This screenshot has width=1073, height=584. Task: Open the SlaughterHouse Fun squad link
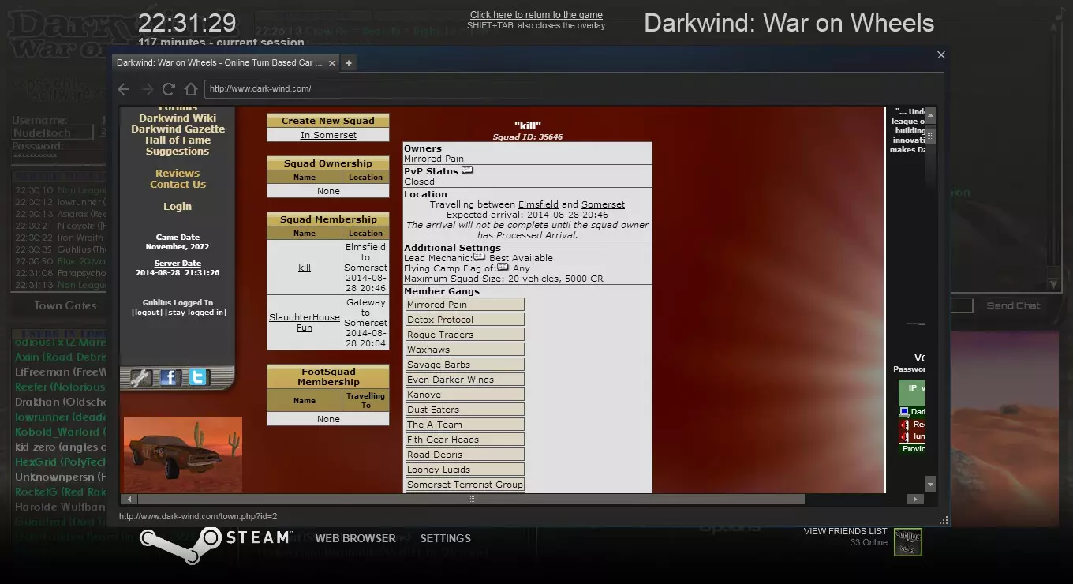pyautogui.click(x=305, y=323)
